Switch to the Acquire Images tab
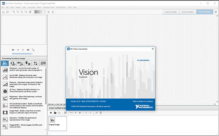 pyautogui.click(x=171, y=12)
